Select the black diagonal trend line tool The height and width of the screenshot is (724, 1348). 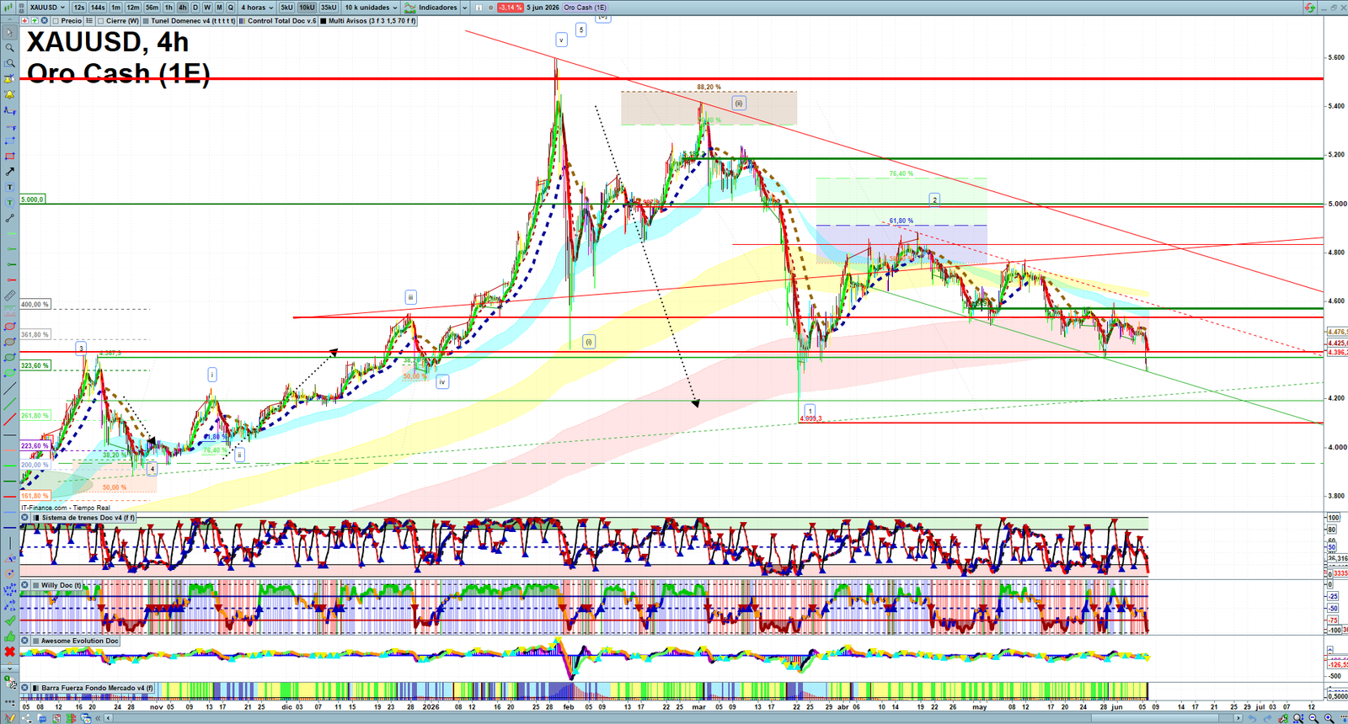pyautogui.click(x=10, y=388)
